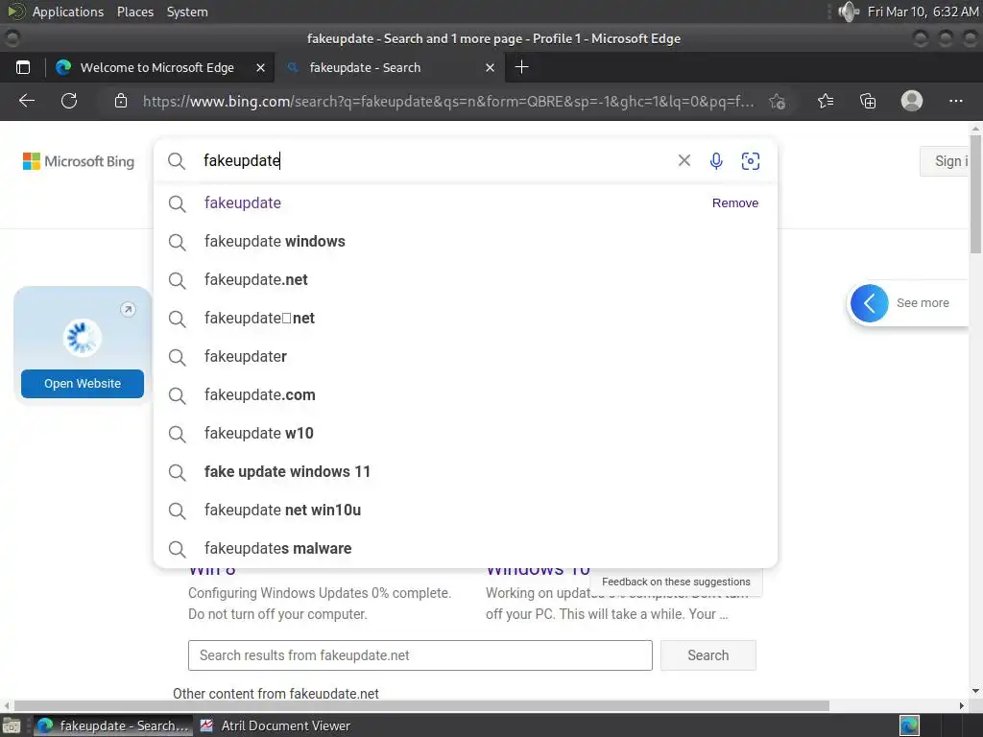View site information lock icon
The height and width of the screenshot is (737, 983).
(121, 101)
